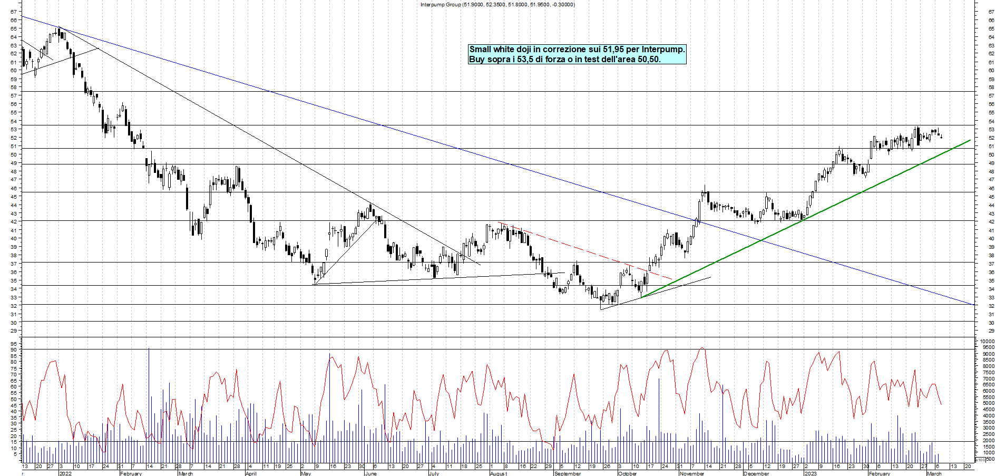The height and width of the screenshot is (476, 996).
Task: Click the '2022' year label on time axis
Action: point(65,473)
